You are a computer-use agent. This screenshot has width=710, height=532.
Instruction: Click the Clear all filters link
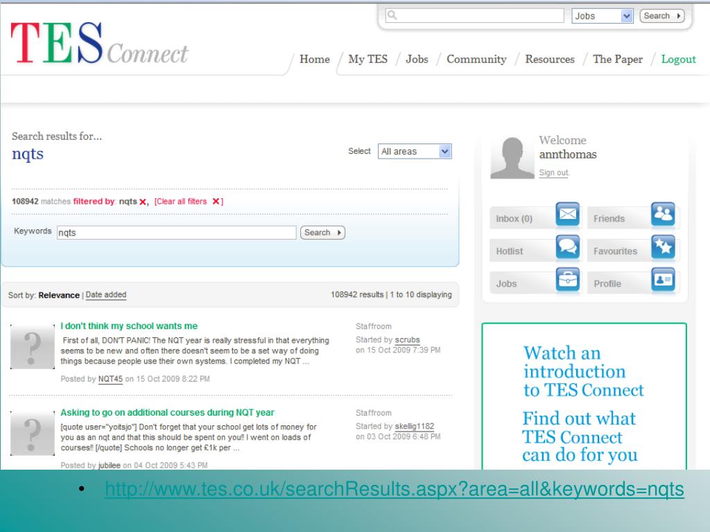(181, 202)
